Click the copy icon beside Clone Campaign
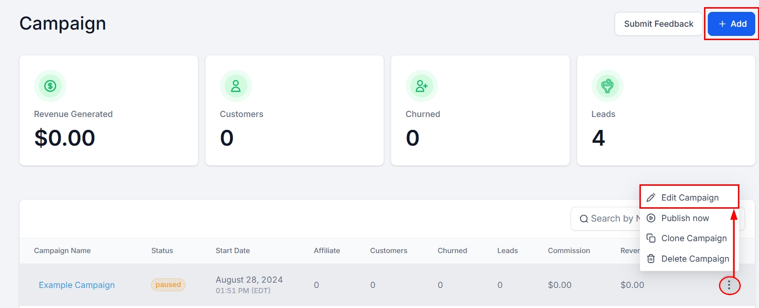Image resolution: width=759 pixels, height=308 pixels. (651, 238)
